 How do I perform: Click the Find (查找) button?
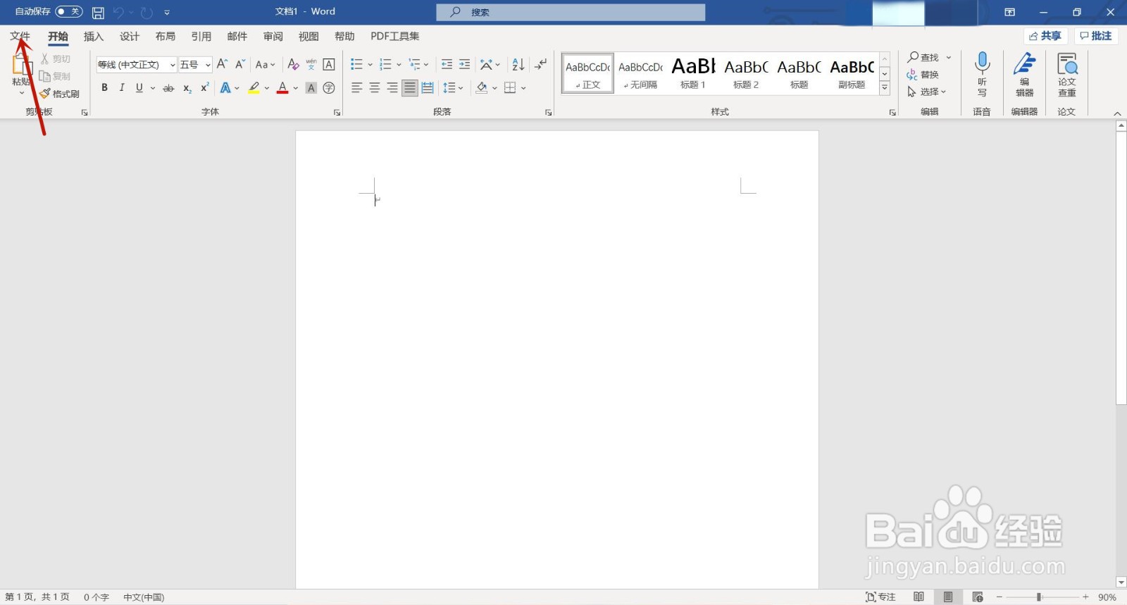click(x=923, y=57)
